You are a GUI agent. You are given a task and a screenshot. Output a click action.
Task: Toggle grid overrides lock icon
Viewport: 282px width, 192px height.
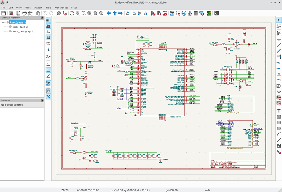pos(48,26)
